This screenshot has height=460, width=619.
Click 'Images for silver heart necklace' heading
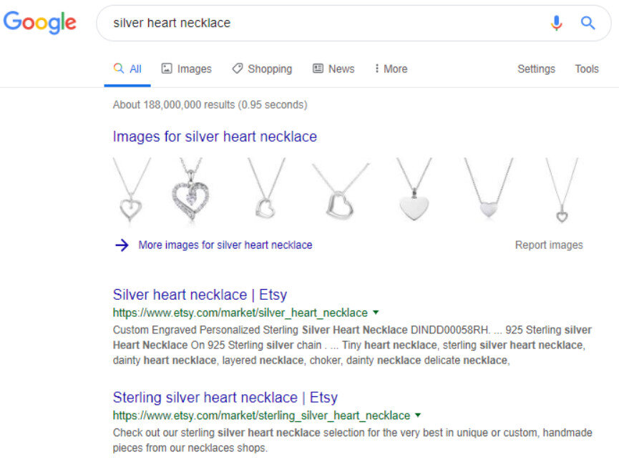tap(215, 137)
